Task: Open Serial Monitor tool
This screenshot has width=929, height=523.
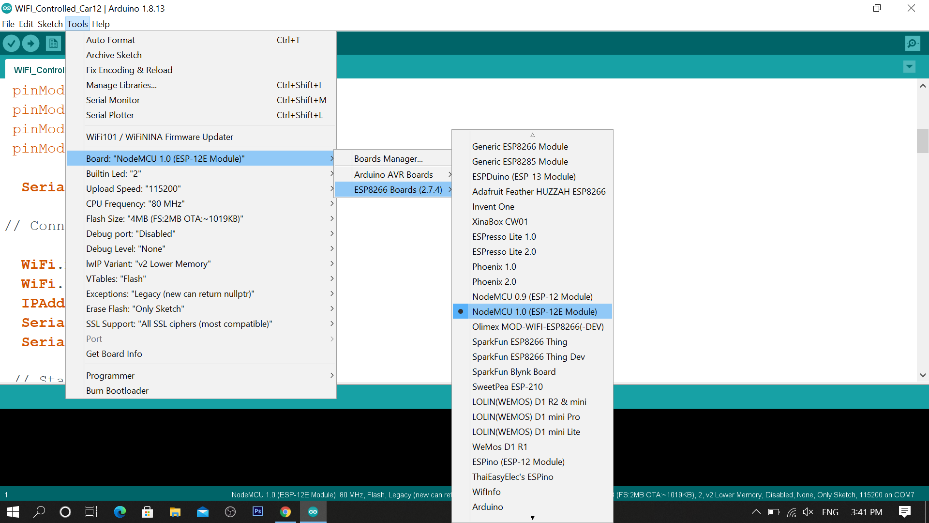Action: pyautogui.click(x=114, y=100)
